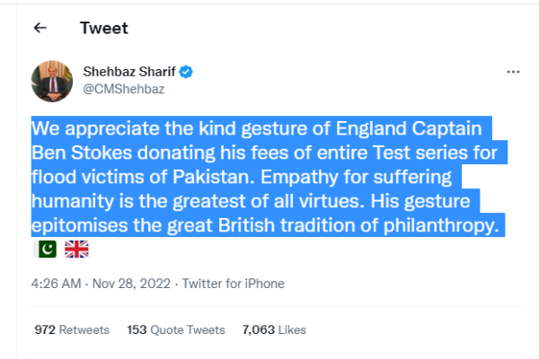The image size is (539, 359).
Task: Show the 7,063 Likes list
Action: point(274,330)
